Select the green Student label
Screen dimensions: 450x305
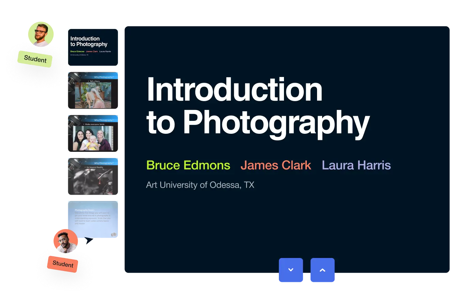click(35, 59)
